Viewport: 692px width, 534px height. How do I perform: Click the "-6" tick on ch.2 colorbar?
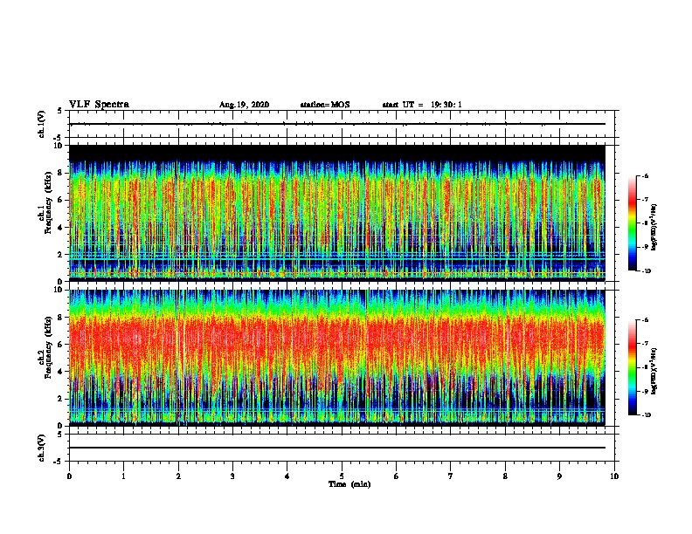tap(645, 320)
